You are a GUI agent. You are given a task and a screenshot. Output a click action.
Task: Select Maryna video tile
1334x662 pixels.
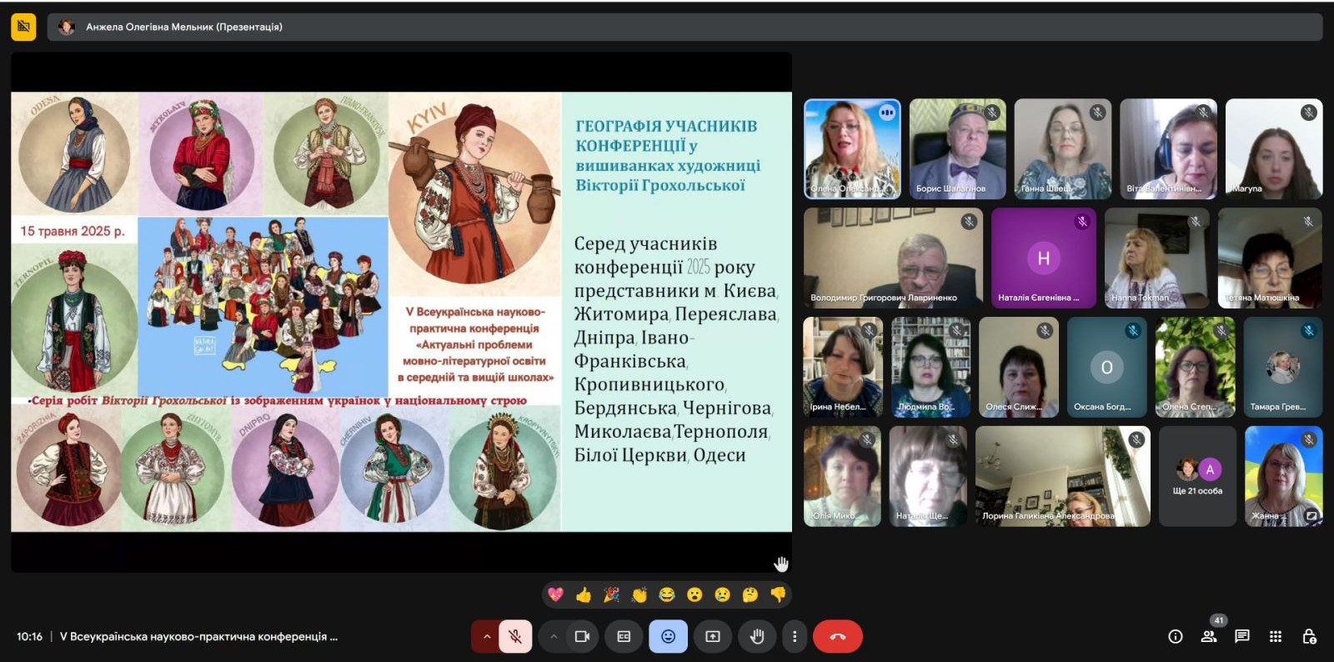click(1274, 149)
